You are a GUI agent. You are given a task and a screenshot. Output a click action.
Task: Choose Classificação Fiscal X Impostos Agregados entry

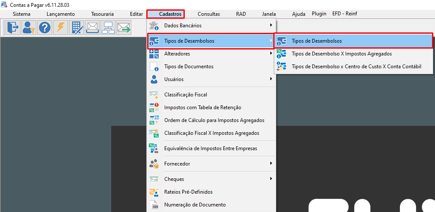tap(211, 133)
